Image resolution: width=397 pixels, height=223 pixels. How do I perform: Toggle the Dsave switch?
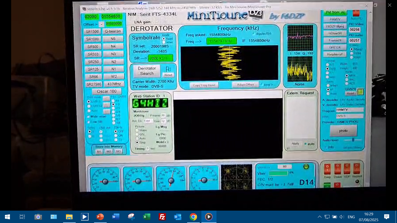click(337, 169)
